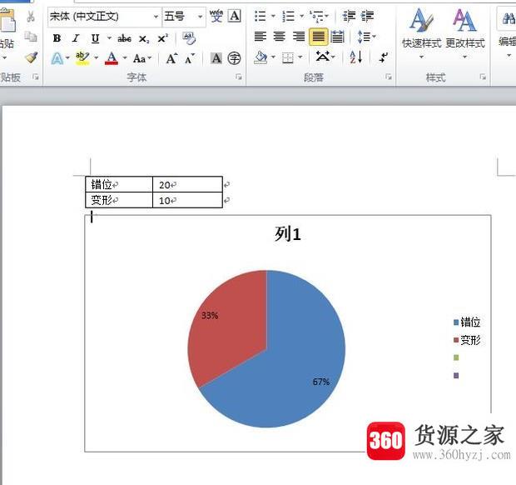The image size is (516, 485).
Task: Click 错位 legend entry
Action: pos(467,322)
